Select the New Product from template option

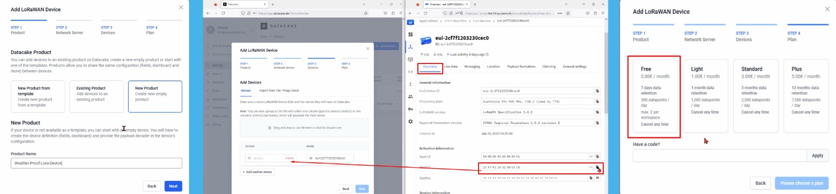[38, 97]
